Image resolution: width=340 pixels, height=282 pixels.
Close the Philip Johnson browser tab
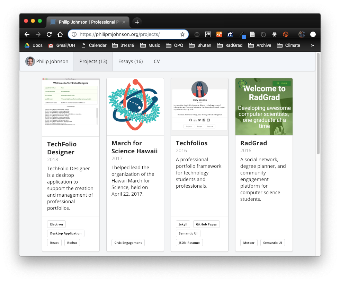tap(124, 22)
